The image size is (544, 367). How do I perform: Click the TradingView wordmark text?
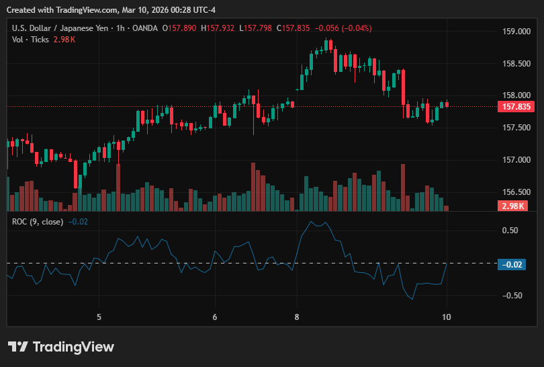pyautogui.click(x=73, y=347)
